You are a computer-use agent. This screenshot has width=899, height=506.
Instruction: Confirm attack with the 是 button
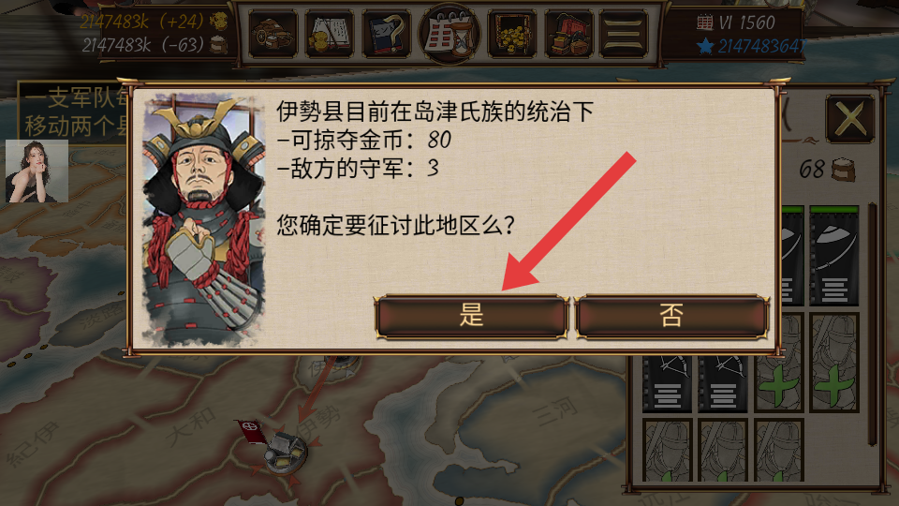point(471,316)
